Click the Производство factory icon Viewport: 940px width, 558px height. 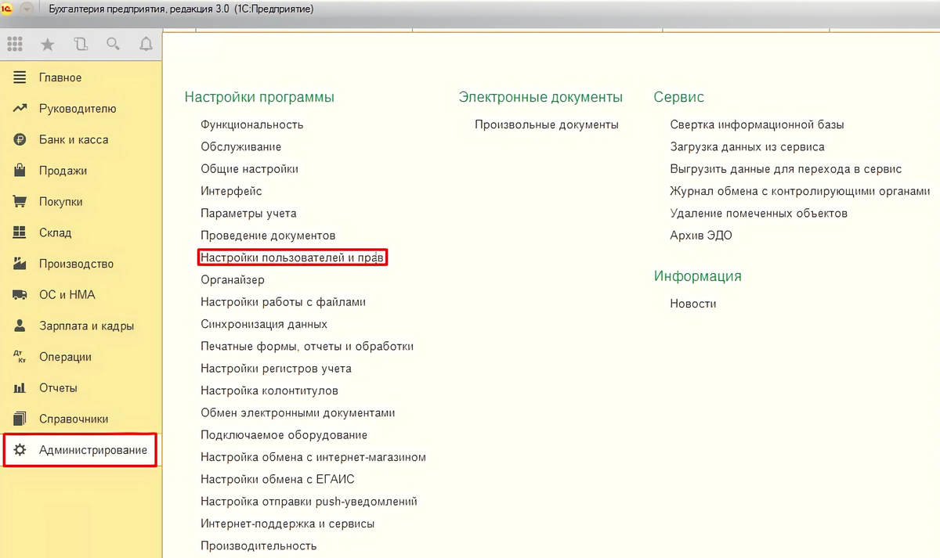20,264
